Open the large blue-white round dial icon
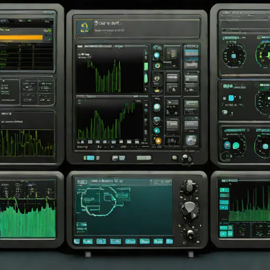This screenshot has height=270, width=270. (191, 140)
